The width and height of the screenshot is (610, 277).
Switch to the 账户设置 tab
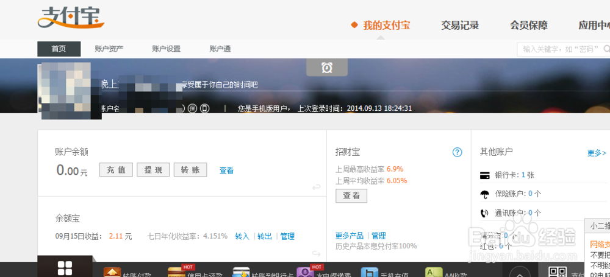[166, 49]
